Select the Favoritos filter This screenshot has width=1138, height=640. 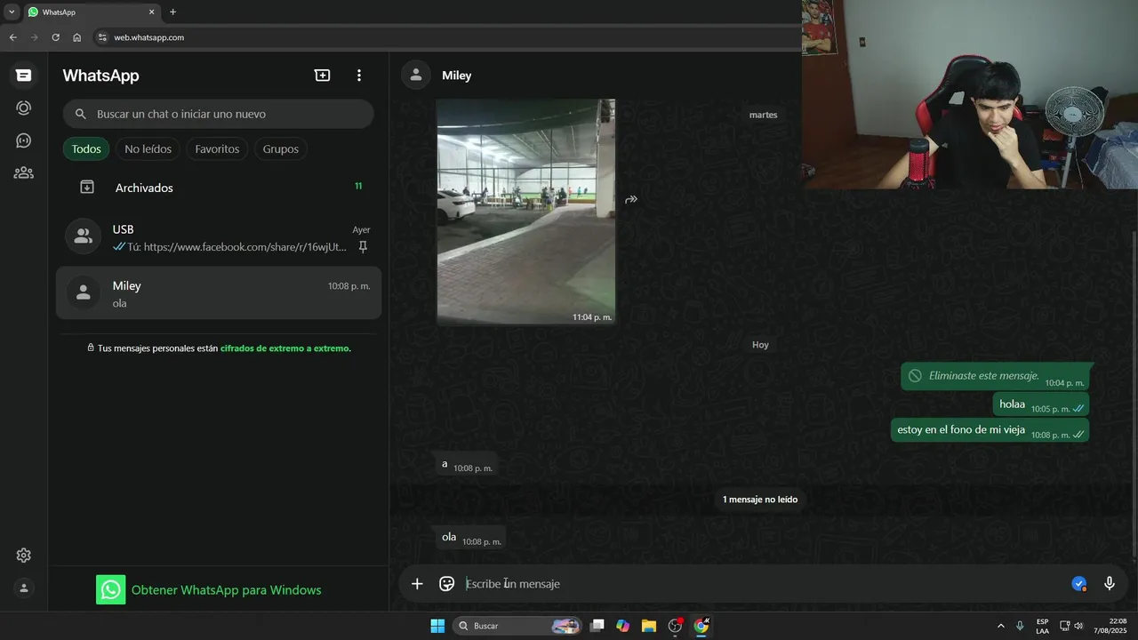pos(217,149)
